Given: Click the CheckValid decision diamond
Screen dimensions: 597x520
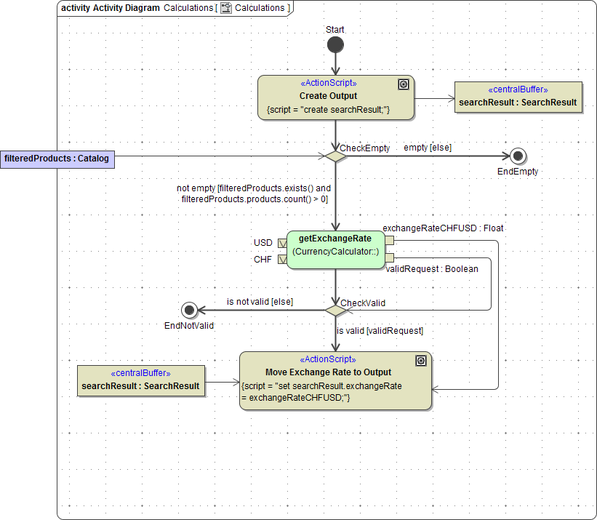Looking at the screenshot, I should click(335, 311).
